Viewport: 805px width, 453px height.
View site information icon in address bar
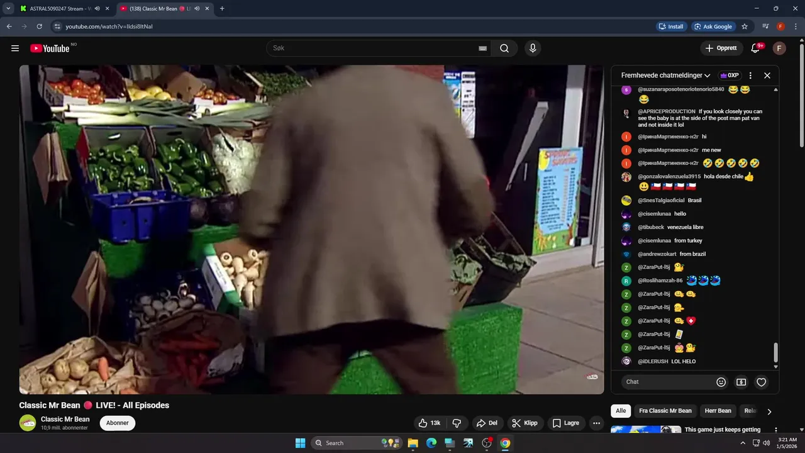[x=57, y=26]
